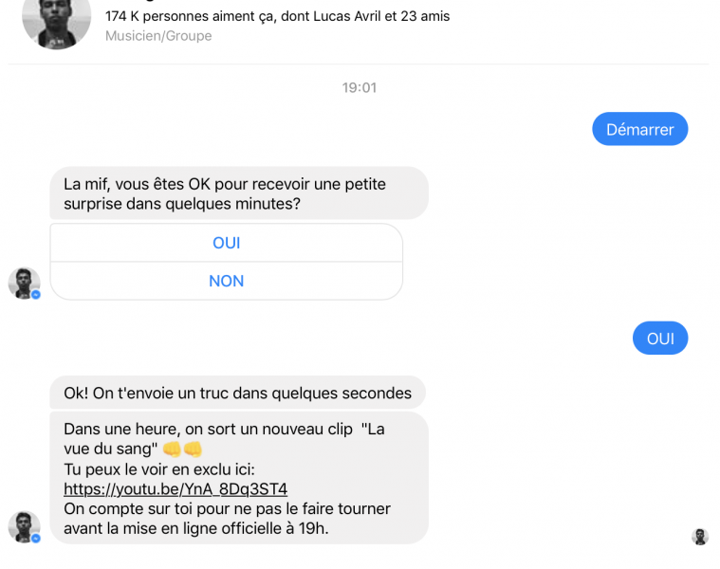Choose the OUI quick reply option
The image size is (720, 569).
pyautogui.click(x=226, y=243)
